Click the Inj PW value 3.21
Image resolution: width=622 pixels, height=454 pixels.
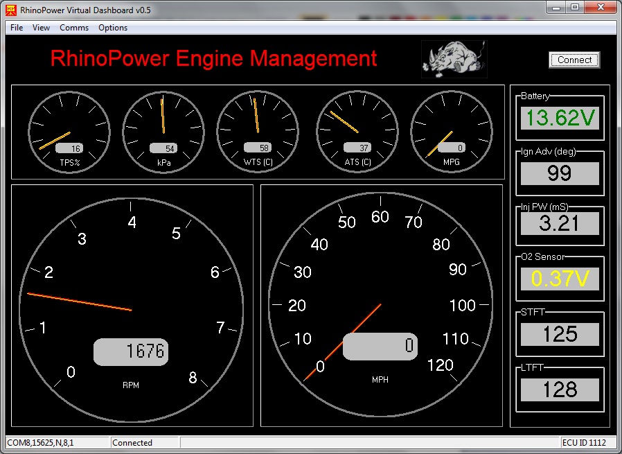click(560, 223)
